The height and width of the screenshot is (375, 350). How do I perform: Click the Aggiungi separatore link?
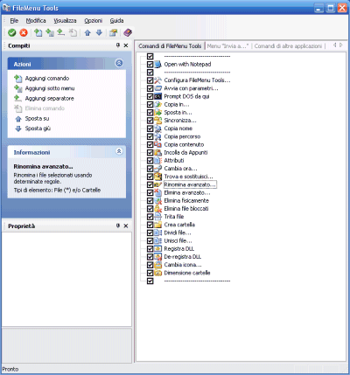49,99
